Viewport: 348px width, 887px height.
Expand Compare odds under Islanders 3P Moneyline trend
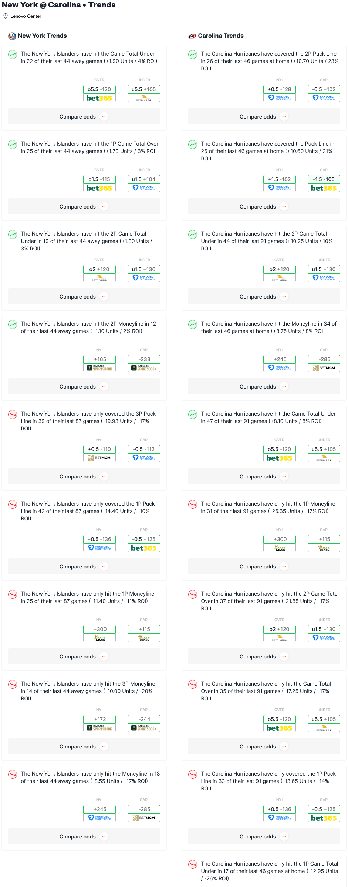tap(84, 747)
